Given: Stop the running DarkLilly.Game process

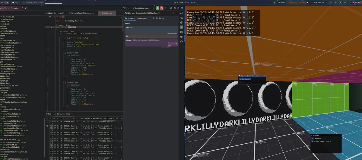Looking at the screenshot, I should click(x=162, y=8).
